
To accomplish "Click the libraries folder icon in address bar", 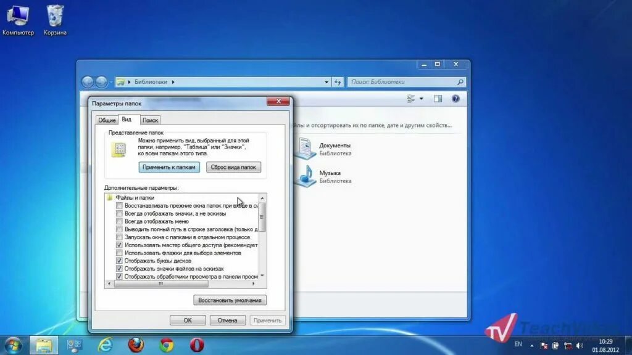I will [120, 82].
